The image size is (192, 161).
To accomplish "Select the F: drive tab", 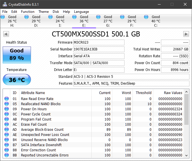I will click(132, 21).
